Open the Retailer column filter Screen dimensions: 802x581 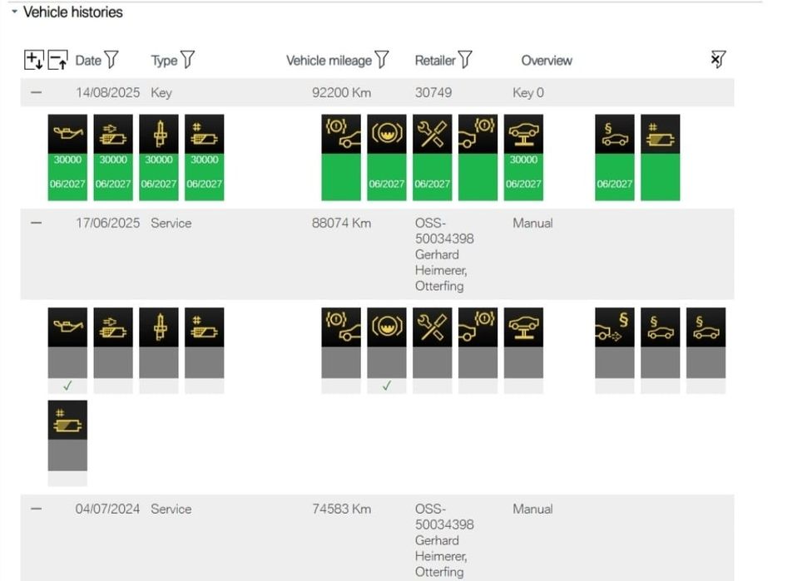465,60
